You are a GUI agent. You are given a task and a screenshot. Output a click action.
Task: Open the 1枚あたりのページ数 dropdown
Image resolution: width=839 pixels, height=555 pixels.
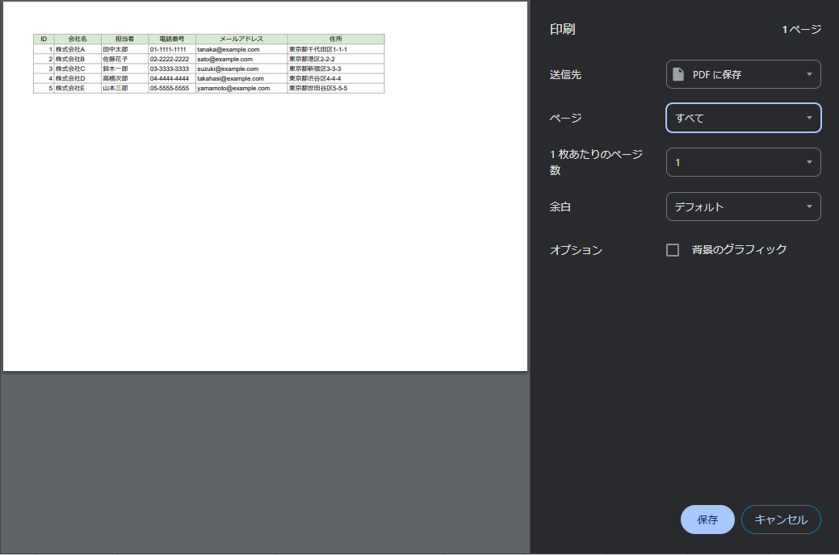(743, 162)
